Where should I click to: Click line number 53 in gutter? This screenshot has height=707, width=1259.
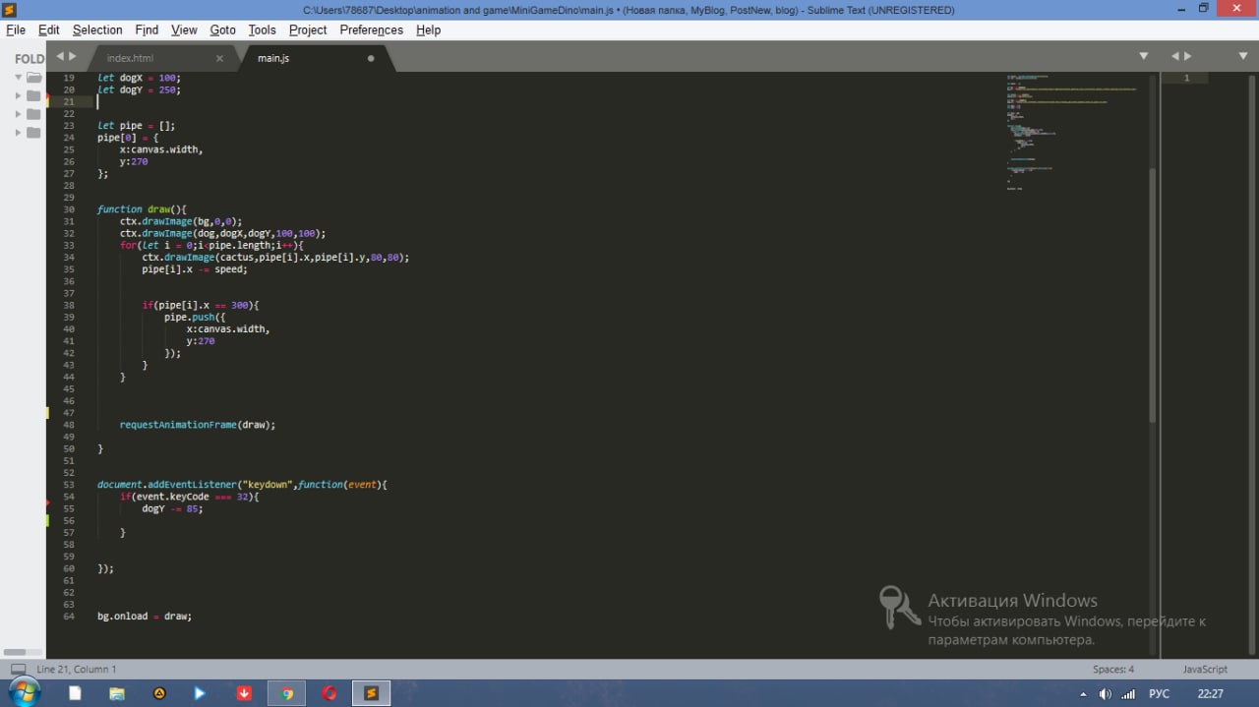[69, 485]
